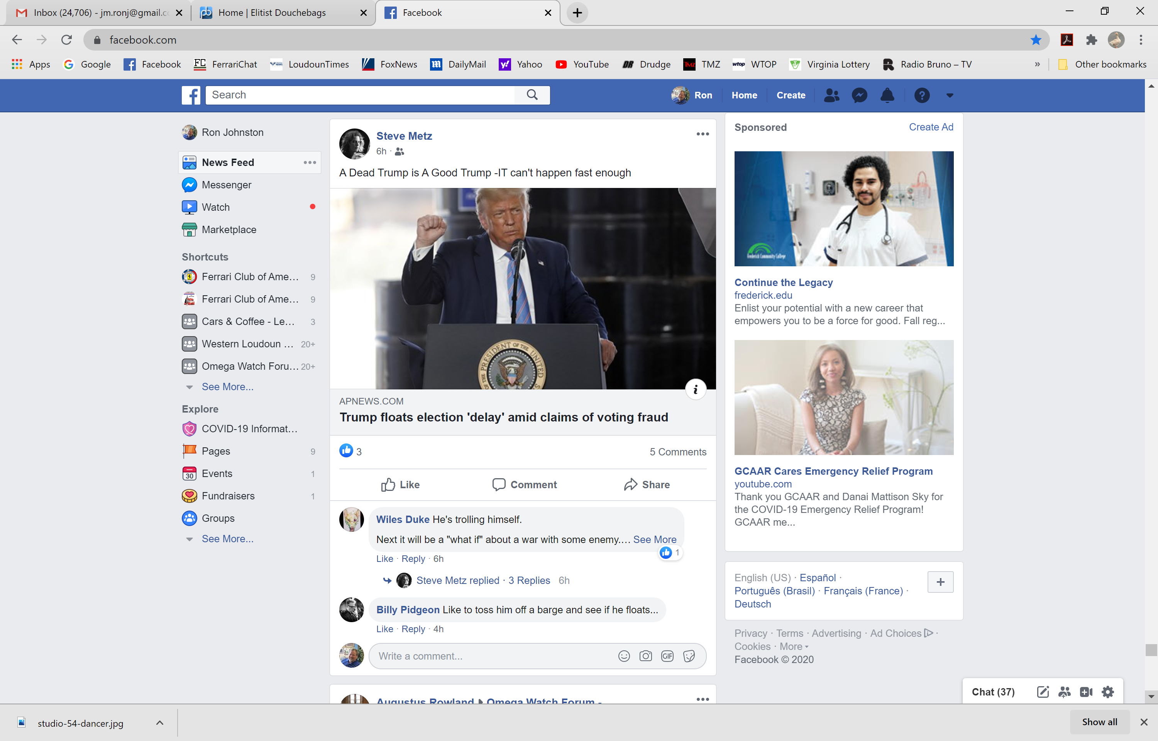This screenshot has width=1158, height=741.
Task: Open account dropdown arrow in top bar
Action: (x=949, y=95)
